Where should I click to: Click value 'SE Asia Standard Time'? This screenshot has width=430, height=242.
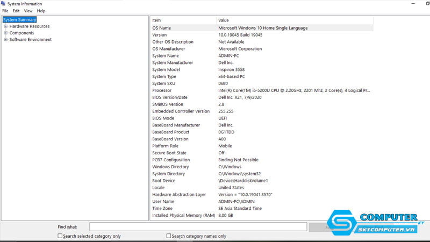[240, 209]
